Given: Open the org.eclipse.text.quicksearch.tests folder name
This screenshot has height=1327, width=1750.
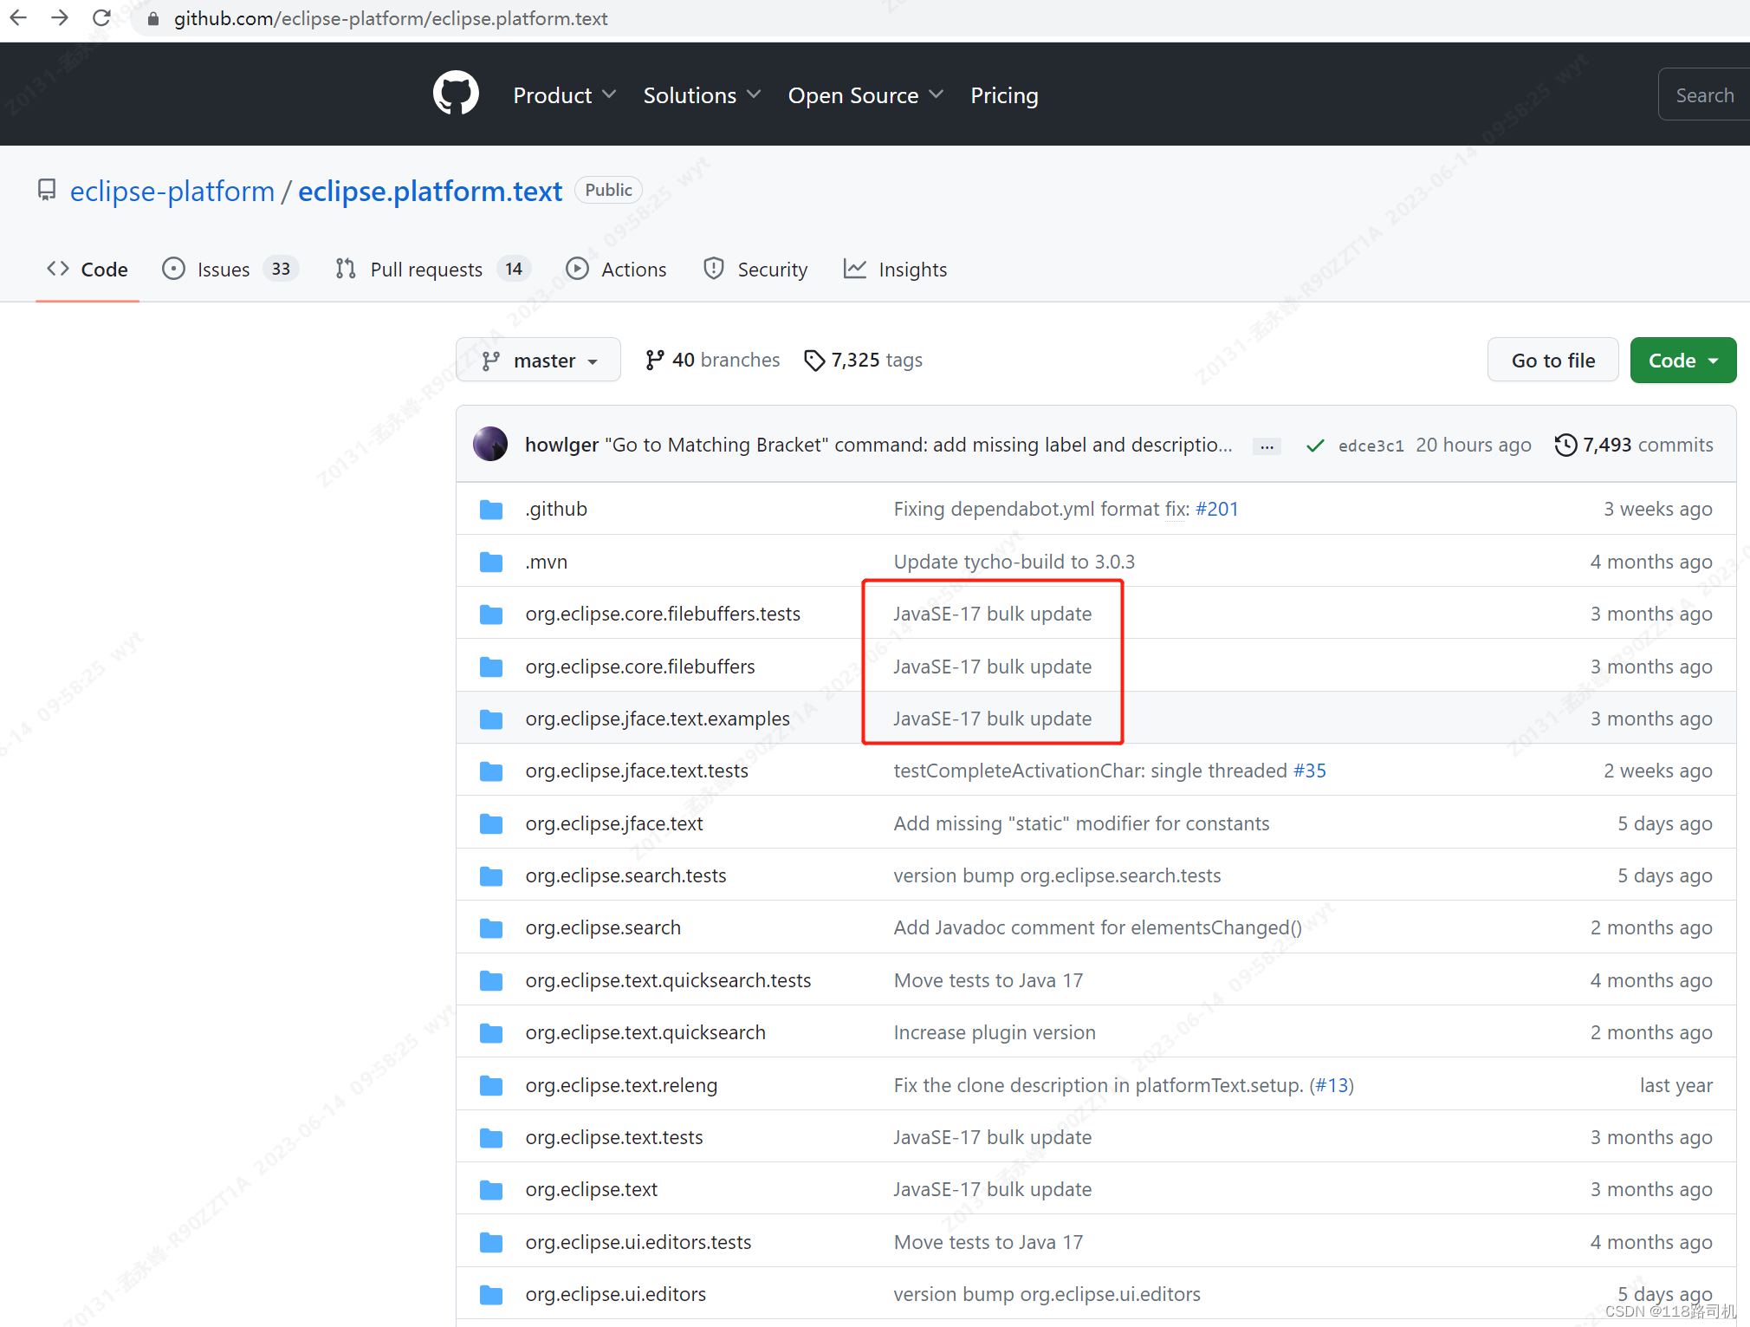Looking at the screenshot, I should coord(668,980).
